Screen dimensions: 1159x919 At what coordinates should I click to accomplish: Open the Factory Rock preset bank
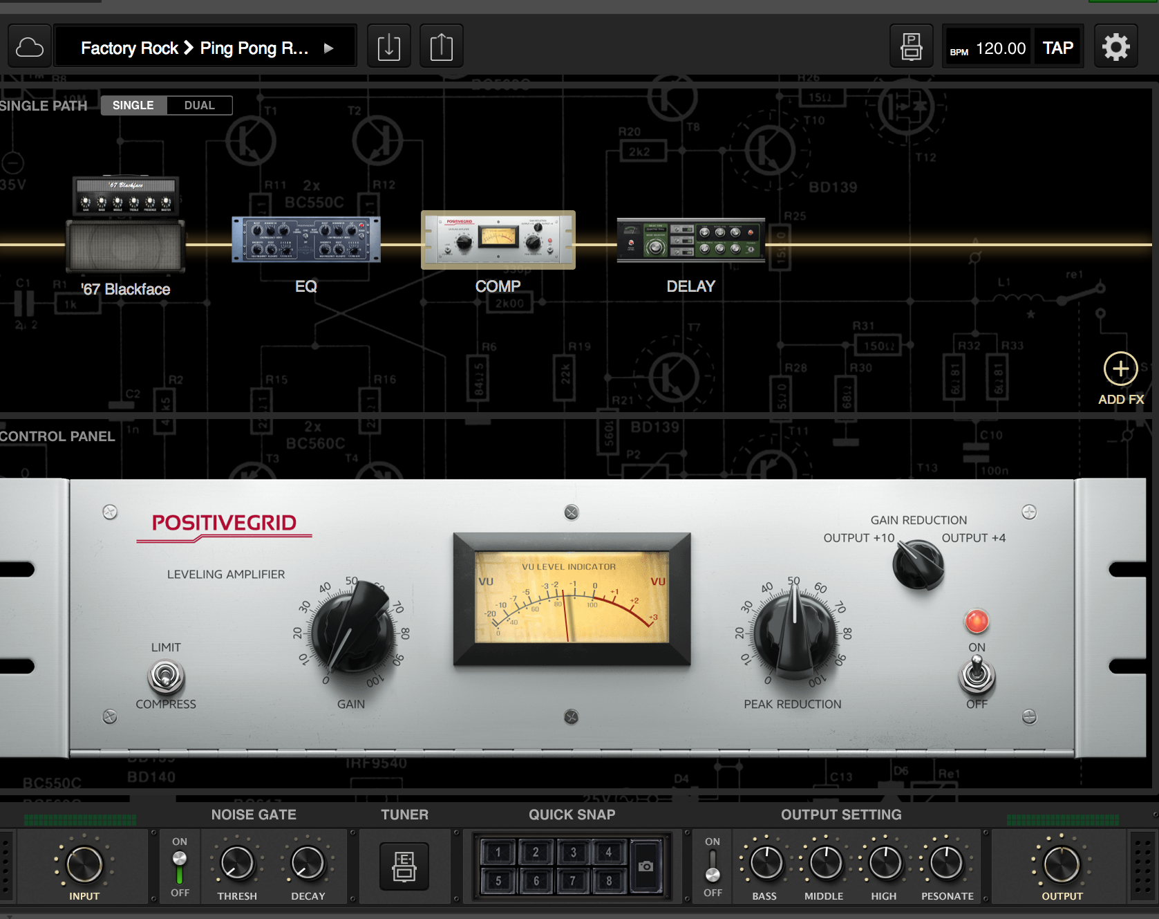coord(129,48)
